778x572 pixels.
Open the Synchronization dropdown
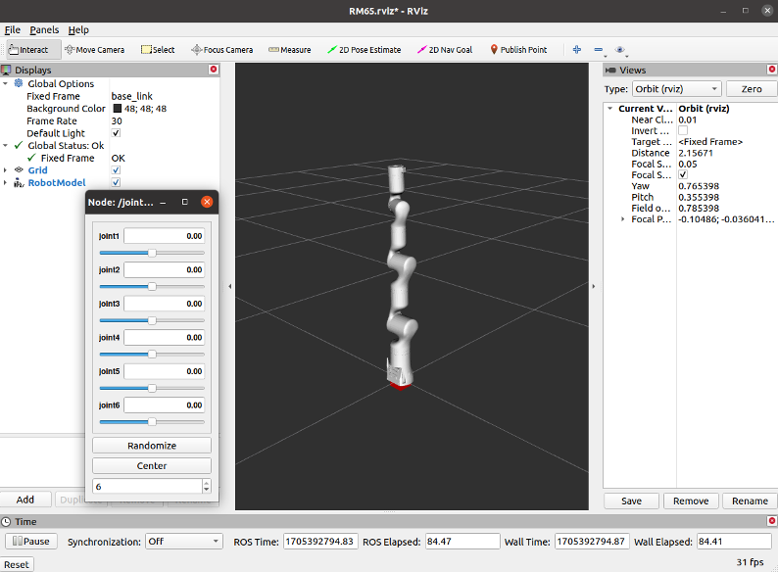pos(184,542)
